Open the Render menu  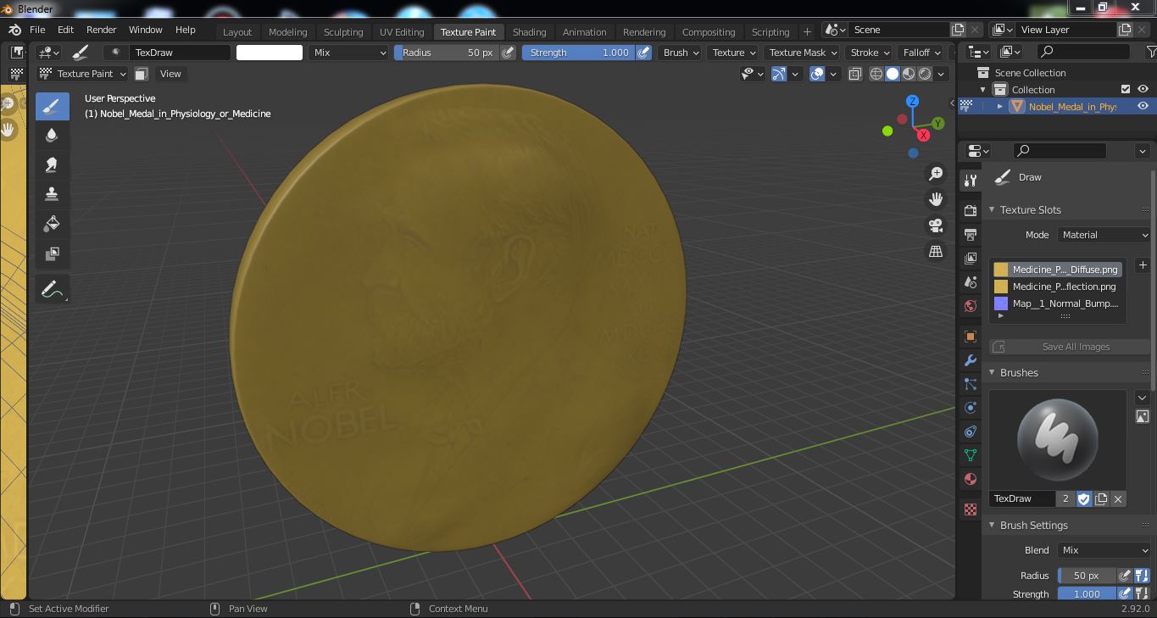click(101, 30)
